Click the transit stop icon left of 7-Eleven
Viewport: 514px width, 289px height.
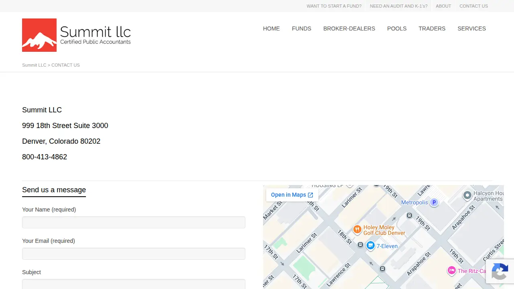[361, 245]
